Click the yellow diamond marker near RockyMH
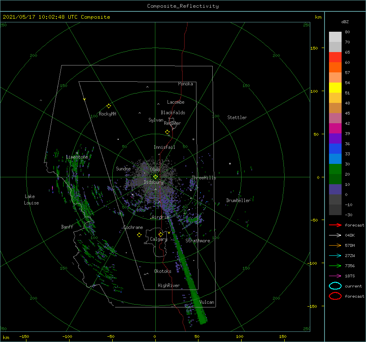 pos(109,106)
